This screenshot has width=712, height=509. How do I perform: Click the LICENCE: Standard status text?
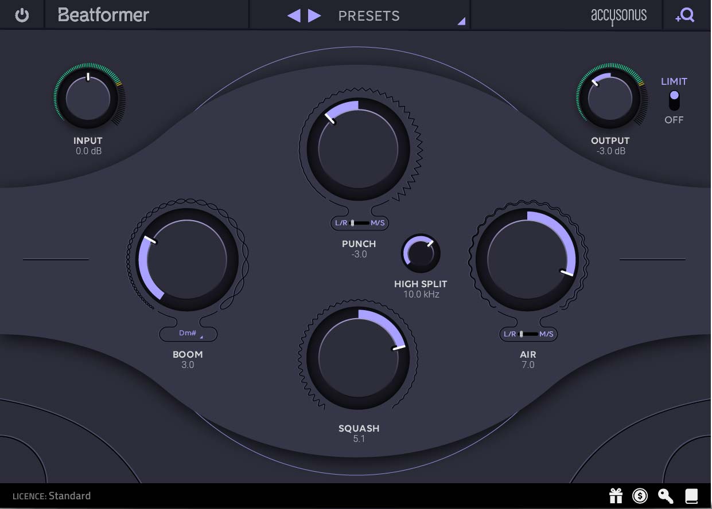coord(52,496)
